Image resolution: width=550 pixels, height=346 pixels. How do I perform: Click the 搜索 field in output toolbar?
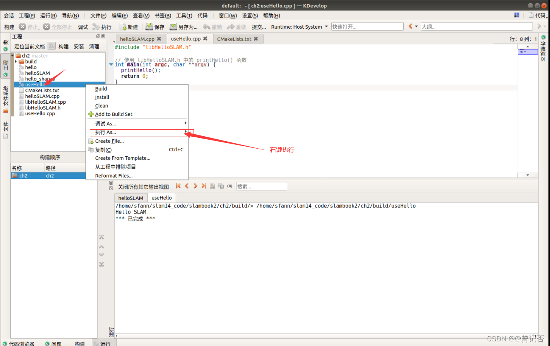[x=261, y=186]
